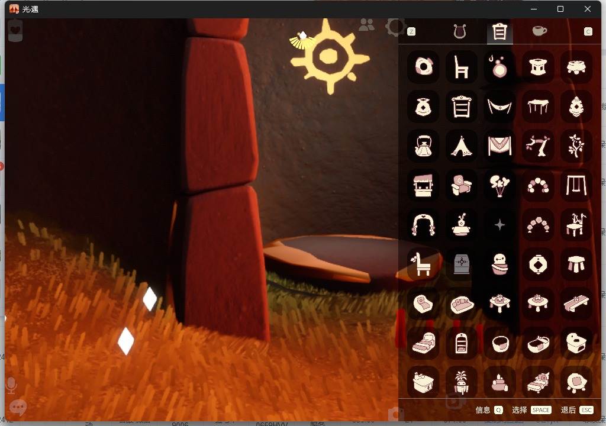Switch to the teacup tab
606x426 pixels.
pyautogui.click(x=540, y=31)
